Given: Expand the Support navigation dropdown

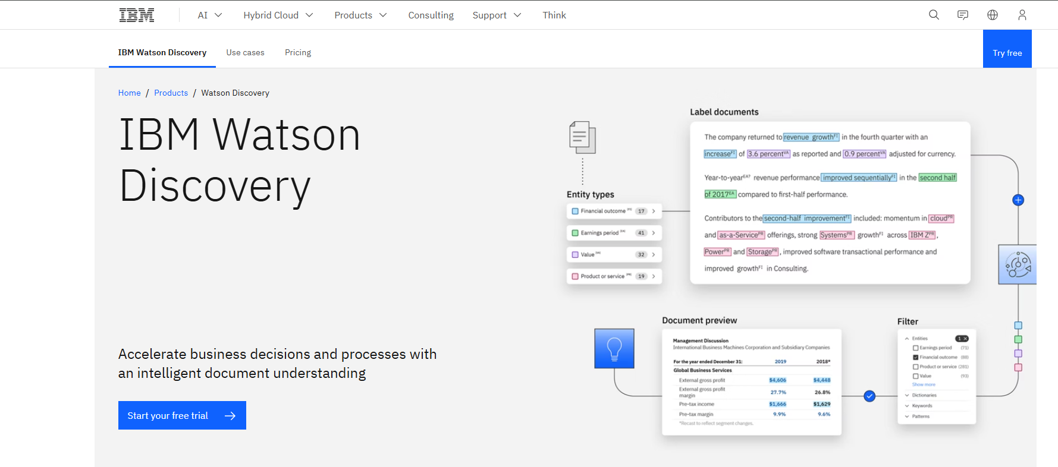Looking at the screenshot, I should (x=497, y=15).
